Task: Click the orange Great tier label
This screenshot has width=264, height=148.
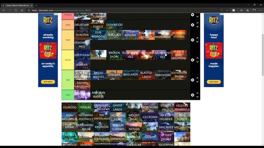Action: pyautogui.click(x=68, y=25)
